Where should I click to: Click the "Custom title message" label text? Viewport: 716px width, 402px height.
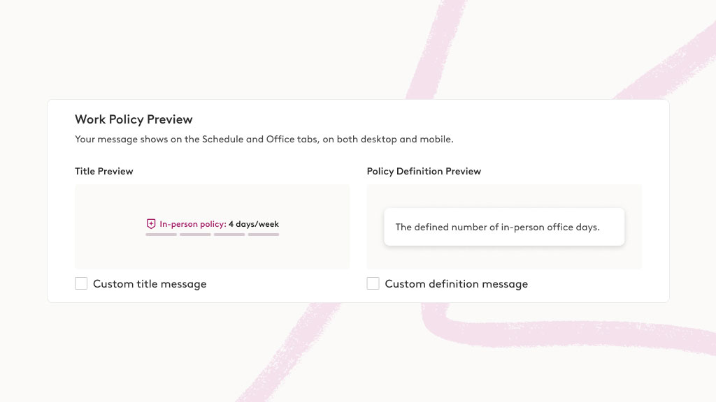150,284
